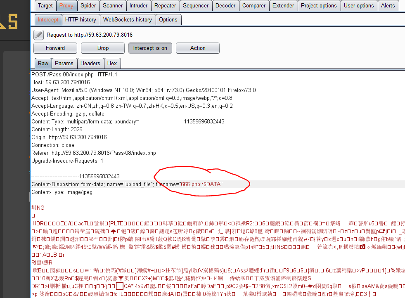
Task: Switch to the Hex view tab
Action: point(112,63)
